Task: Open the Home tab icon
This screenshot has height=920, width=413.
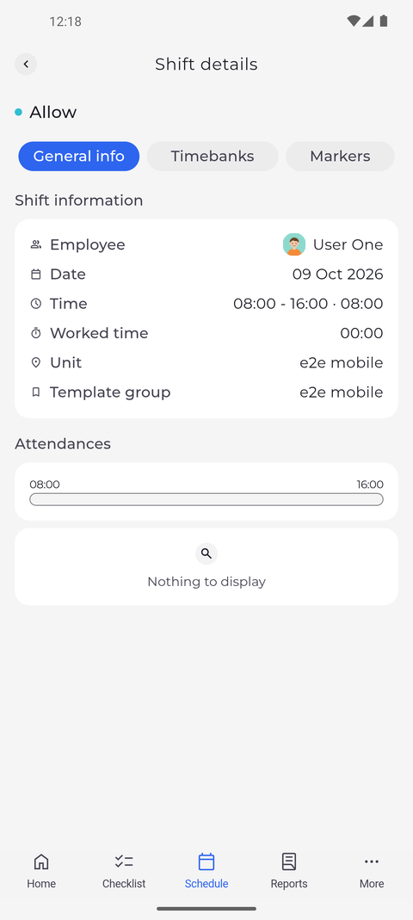Action: (41, 861)
